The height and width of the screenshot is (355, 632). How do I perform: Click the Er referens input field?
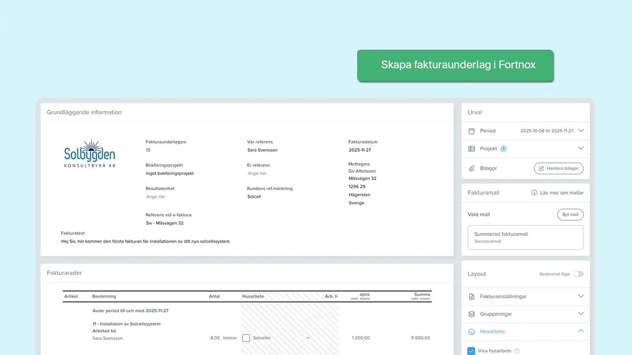pyautogui.click(x=257, y=173)
